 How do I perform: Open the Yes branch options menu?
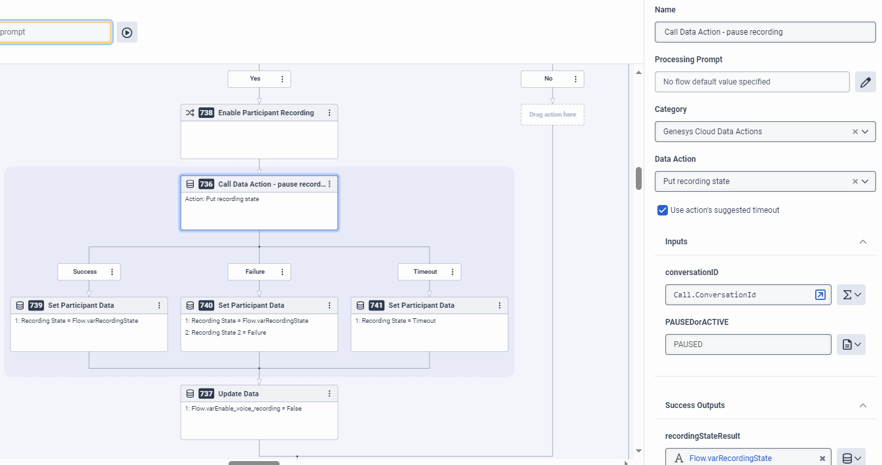[282, 79]
